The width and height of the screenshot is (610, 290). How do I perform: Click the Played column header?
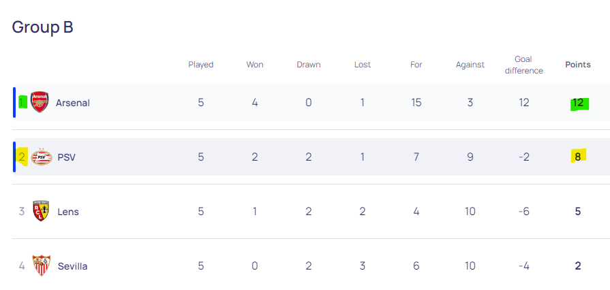[201, 65]
